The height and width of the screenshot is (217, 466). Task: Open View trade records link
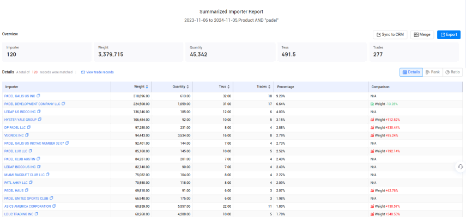(98, 72)
